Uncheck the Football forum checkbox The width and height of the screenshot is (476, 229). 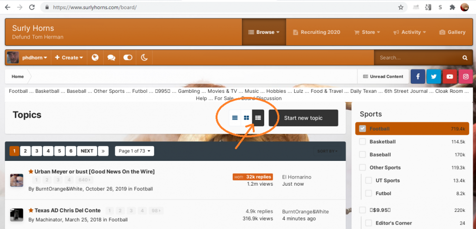tap(362, 129)
